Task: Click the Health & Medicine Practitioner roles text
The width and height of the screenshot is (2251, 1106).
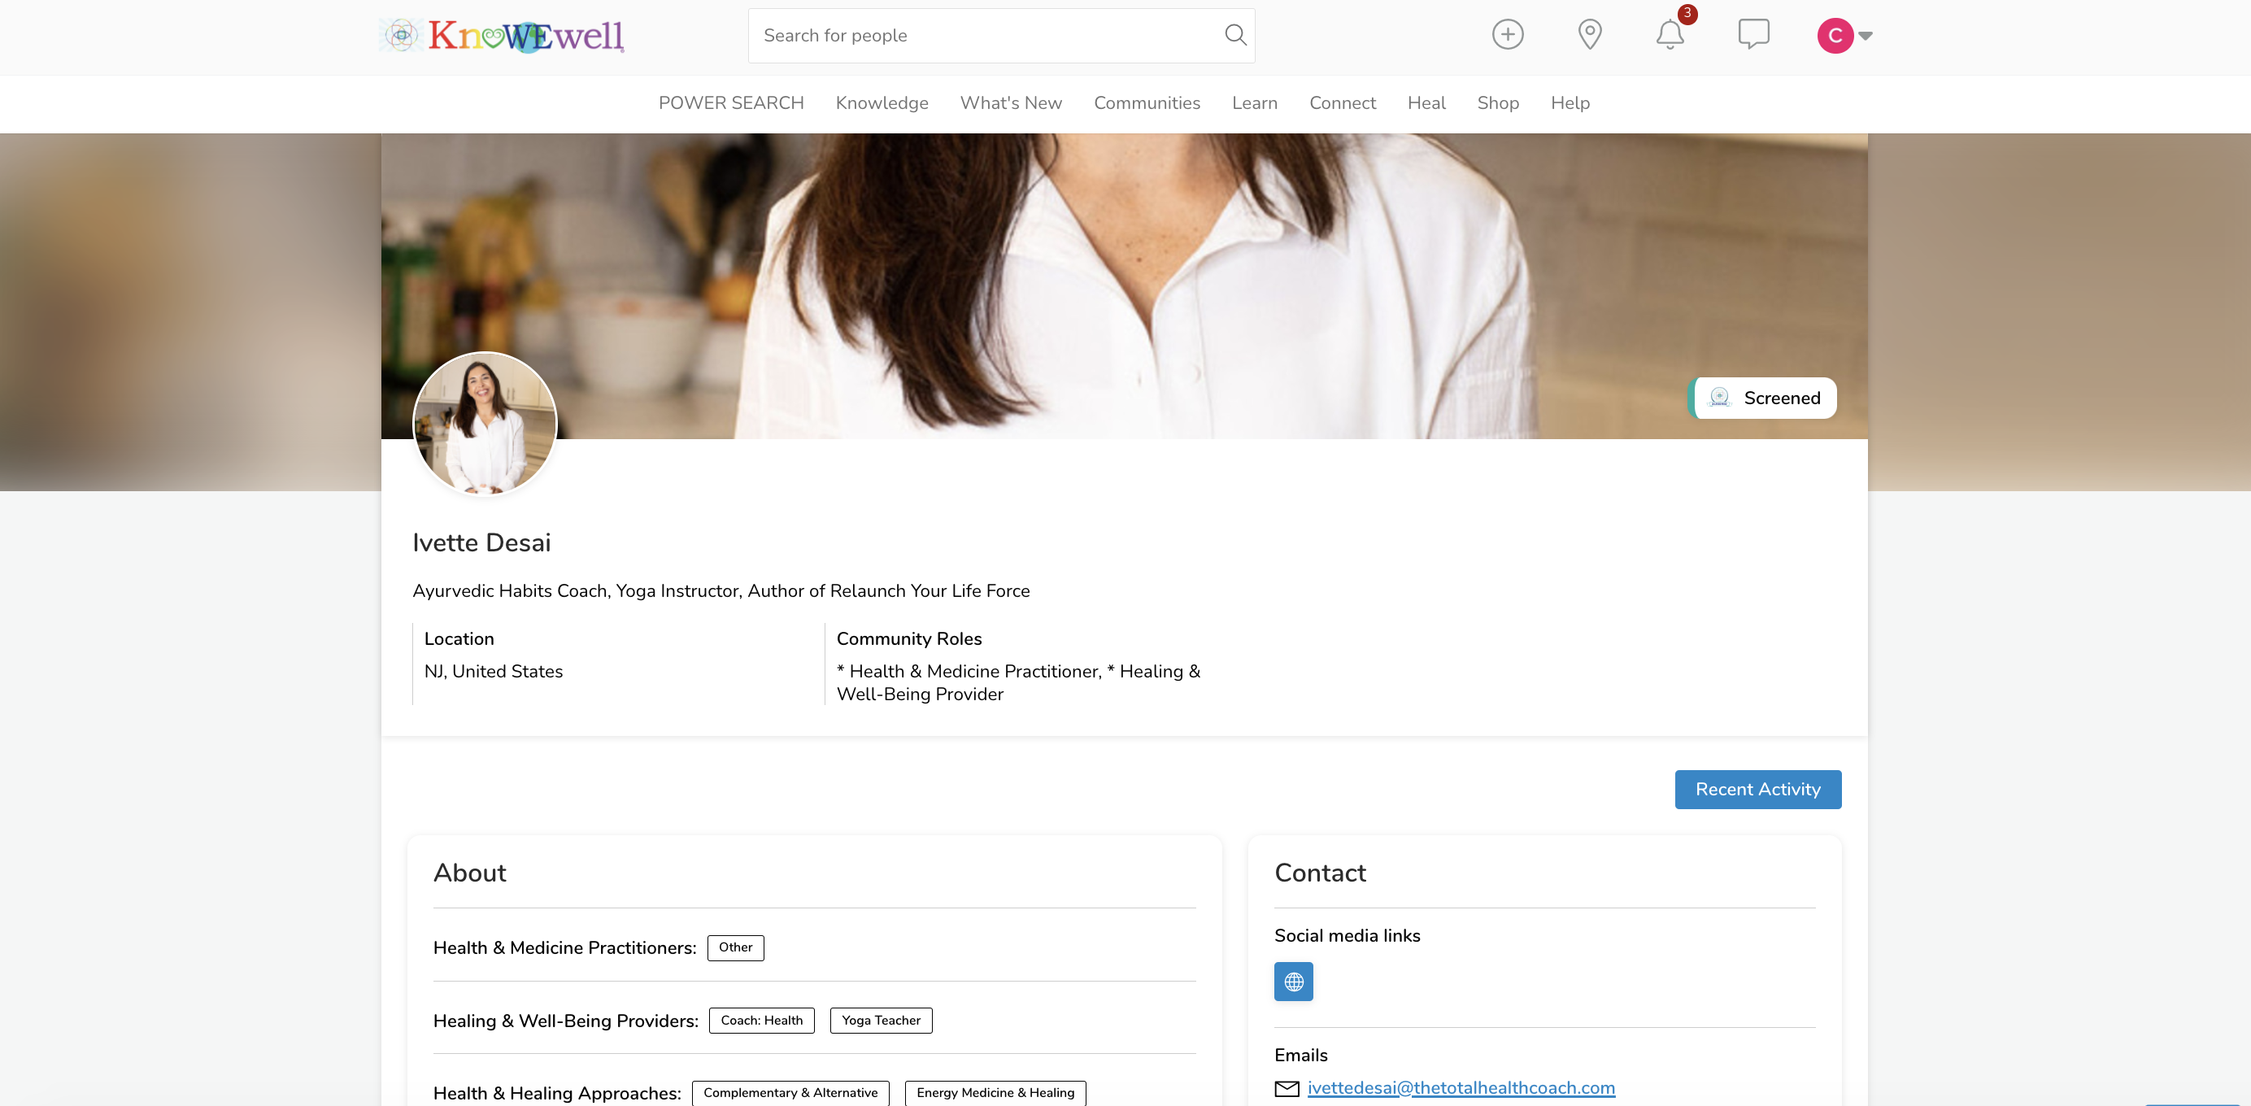Action: click(1018, 682)
